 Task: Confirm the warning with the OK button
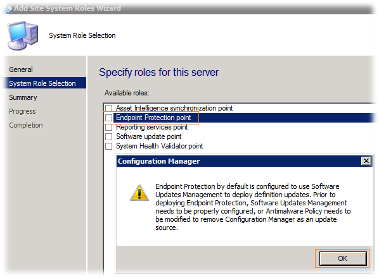[x=342, y=258]
